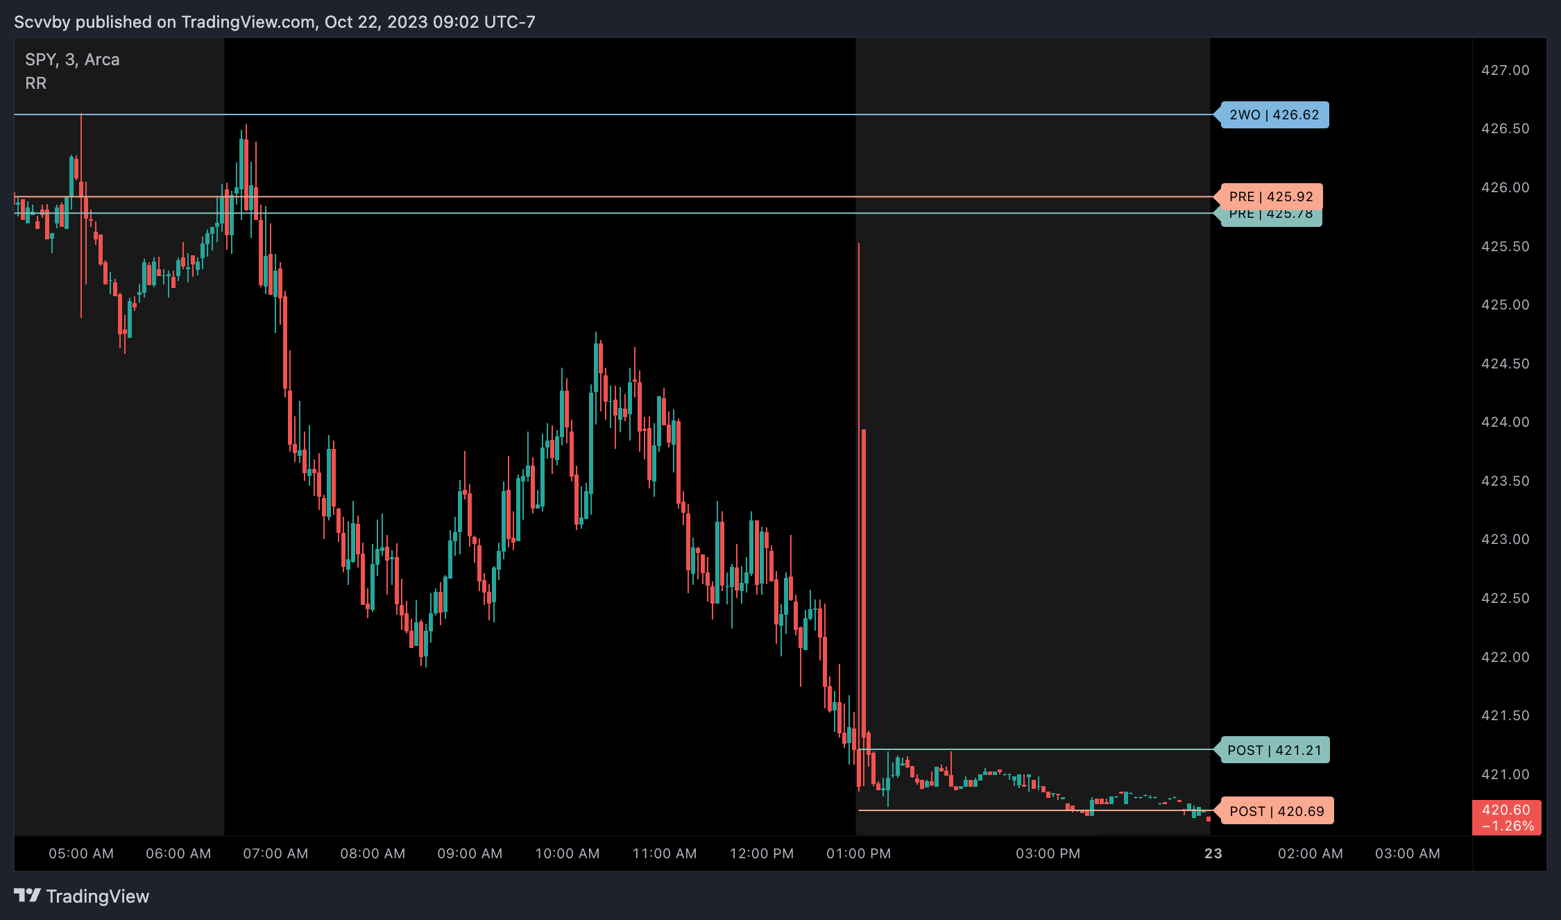1561x920 pixels.
Task: Click the 05:00 AM time axis label
Action: click(x=81, y=853)
